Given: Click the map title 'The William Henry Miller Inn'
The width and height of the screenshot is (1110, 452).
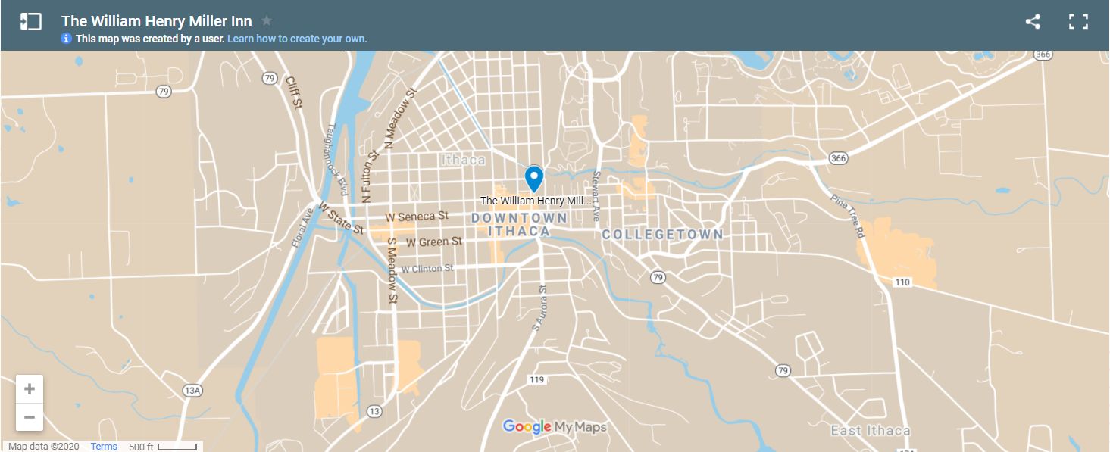Looking at the screenshot, I should tap(157, 21).
